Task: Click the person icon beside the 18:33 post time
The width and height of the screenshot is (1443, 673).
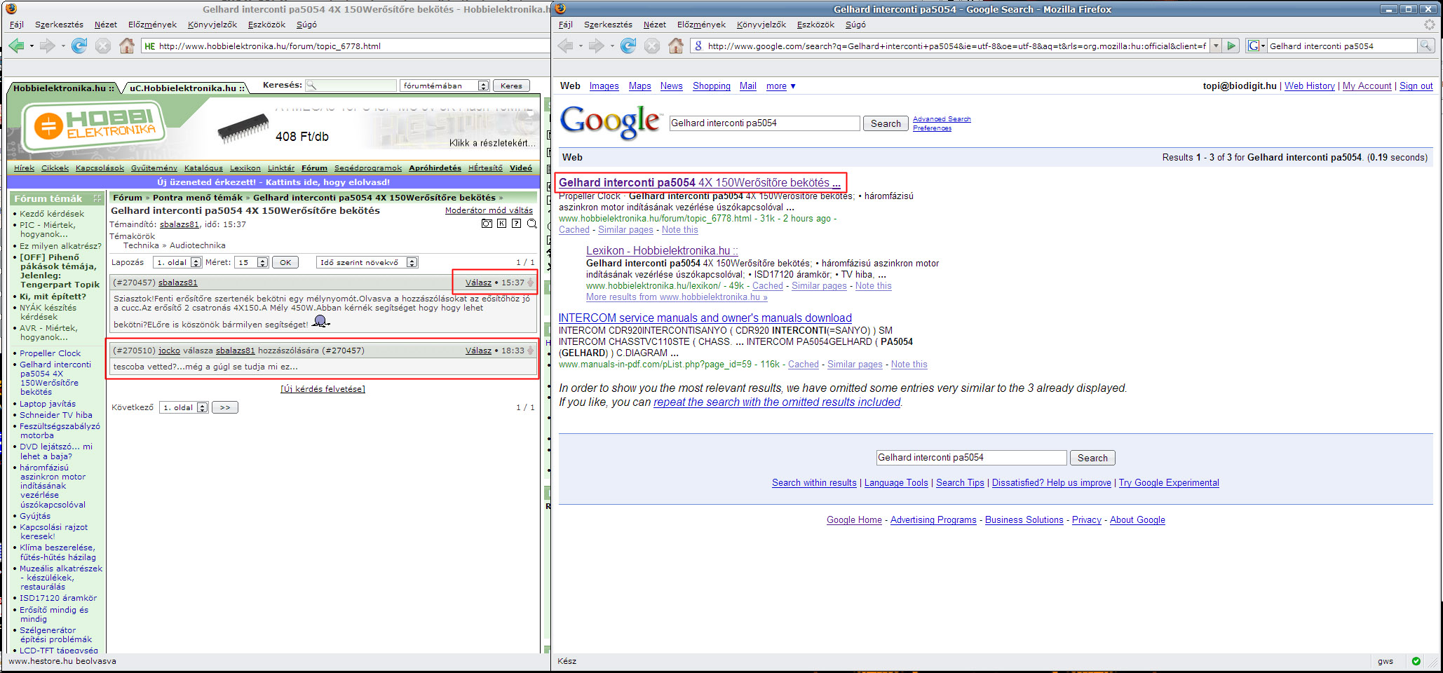Action: click(531, 351)
